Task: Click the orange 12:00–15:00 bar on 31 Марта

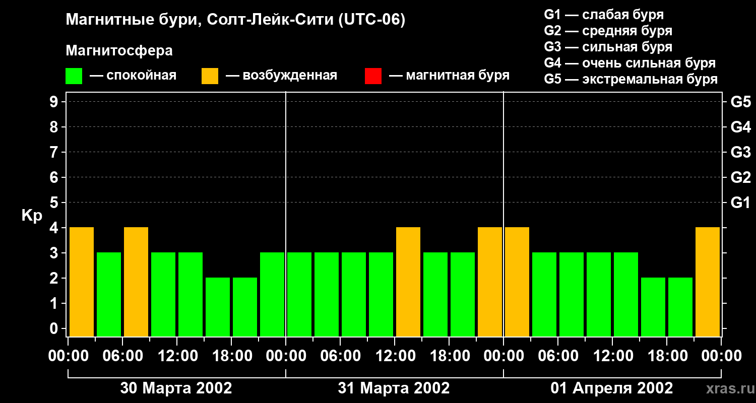Action: click(x=408, y=282)
